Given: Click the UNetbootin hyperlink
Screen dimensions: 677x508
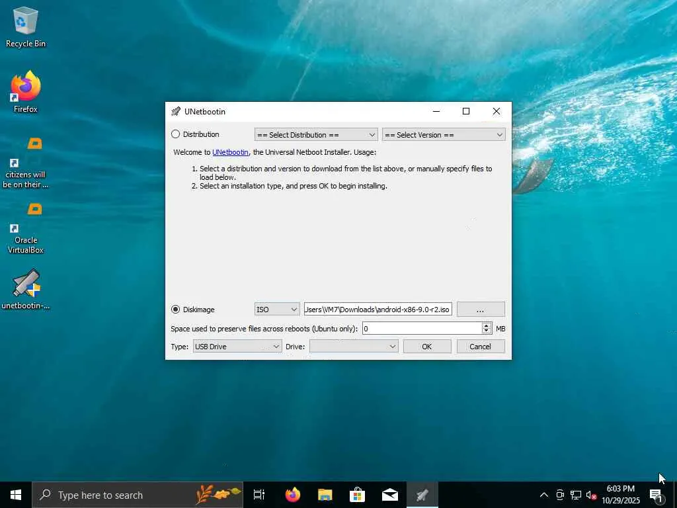Looking at the screenshot, I should [230, 152].
